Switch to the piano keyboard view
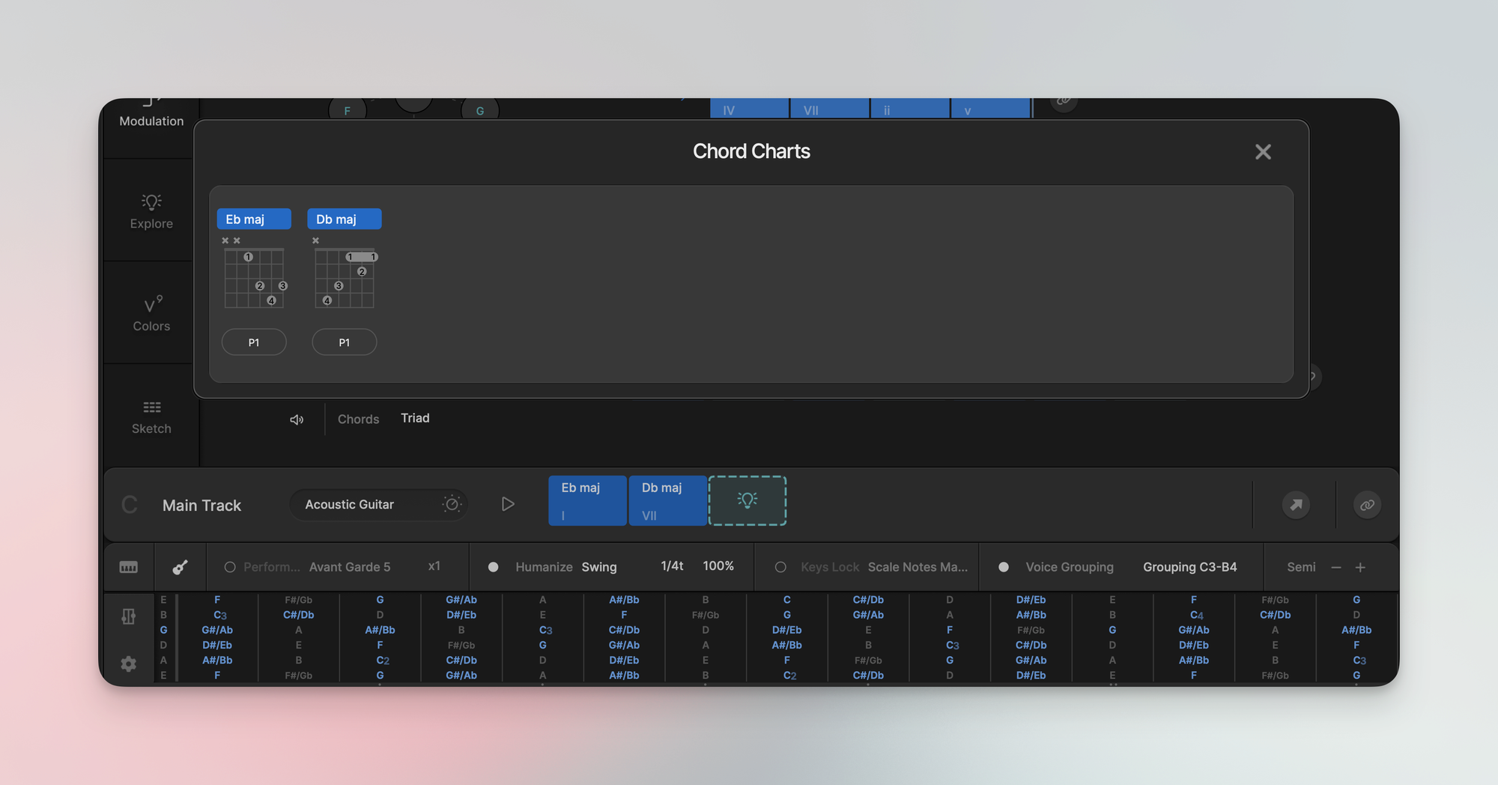 tap(129, 567)
